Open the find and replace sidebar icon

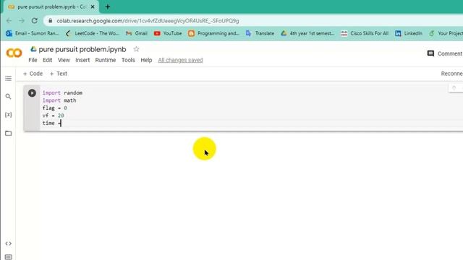click(8, 96)
